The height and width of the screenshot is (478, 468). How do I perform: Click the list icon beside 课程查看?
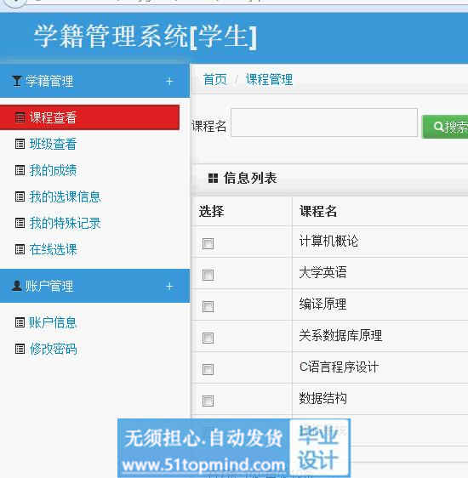[20, 117]
